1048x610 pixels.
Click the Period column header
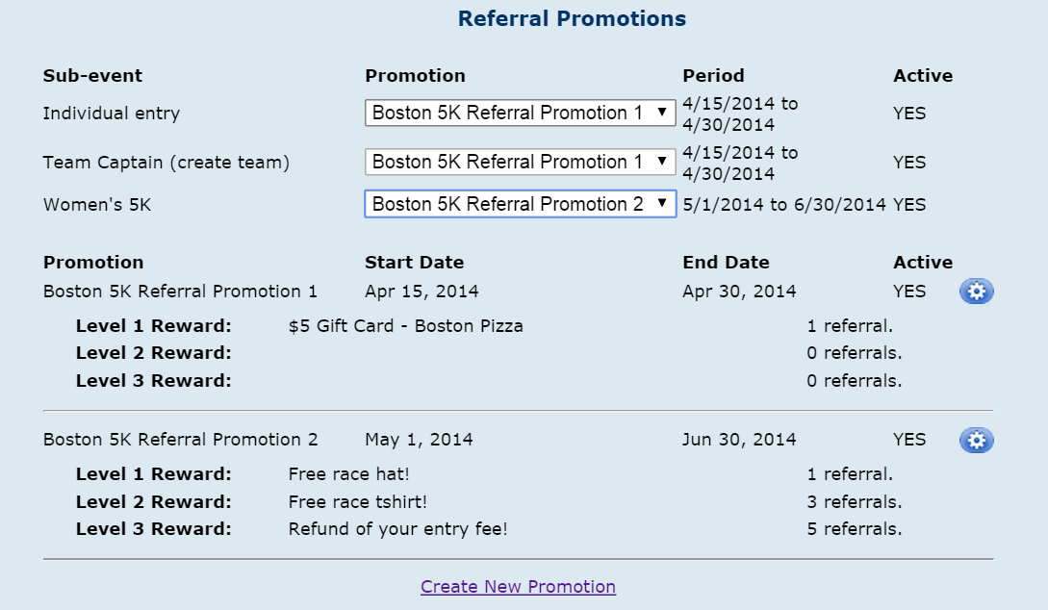point(713,76)
